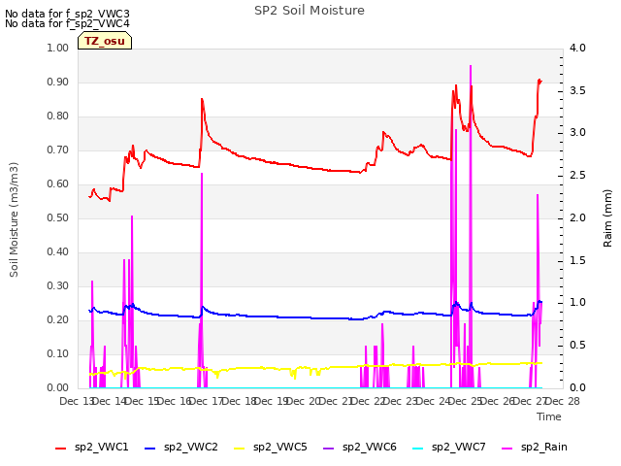Click the 3.5 right axis tick label
The width and height of the screenshot is (621, 466).
pyautogui.click(x=577, y=90)
